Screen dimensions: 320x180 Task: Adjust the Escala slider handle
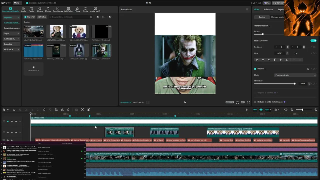pos(263,34)
